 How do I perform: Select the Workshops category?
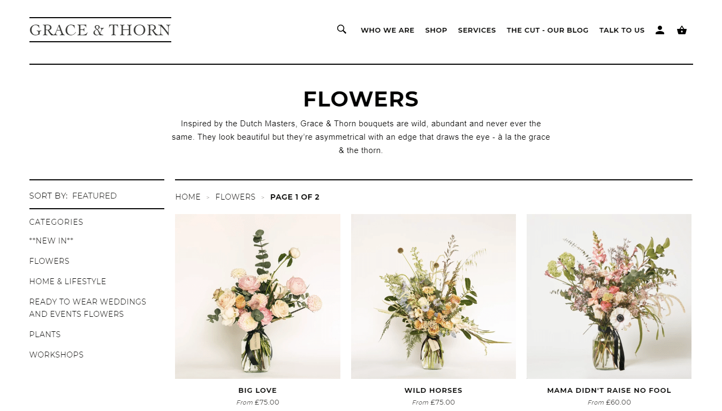click(x=56, y=355)
